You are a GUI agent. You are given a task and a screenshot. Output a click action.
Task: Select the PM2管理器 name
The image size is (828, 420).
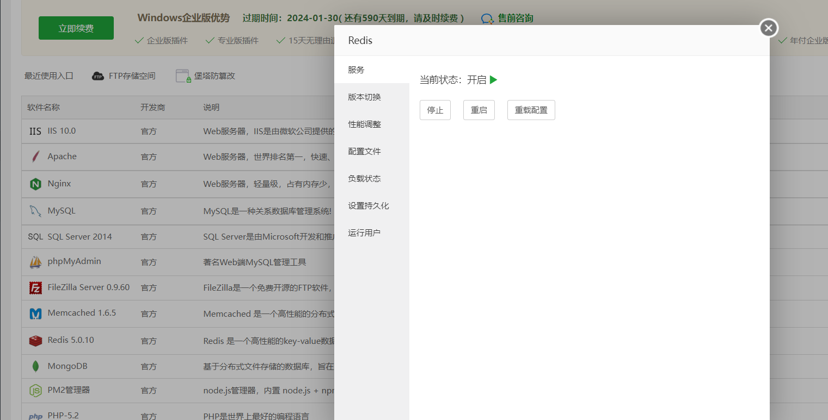coord(69,390)
